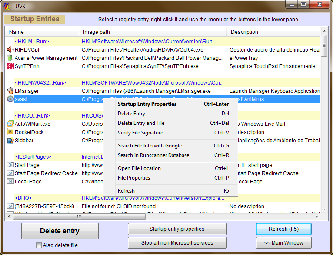
Task: Click the Launch Manager Keyboard Application description
Action: 275,91
